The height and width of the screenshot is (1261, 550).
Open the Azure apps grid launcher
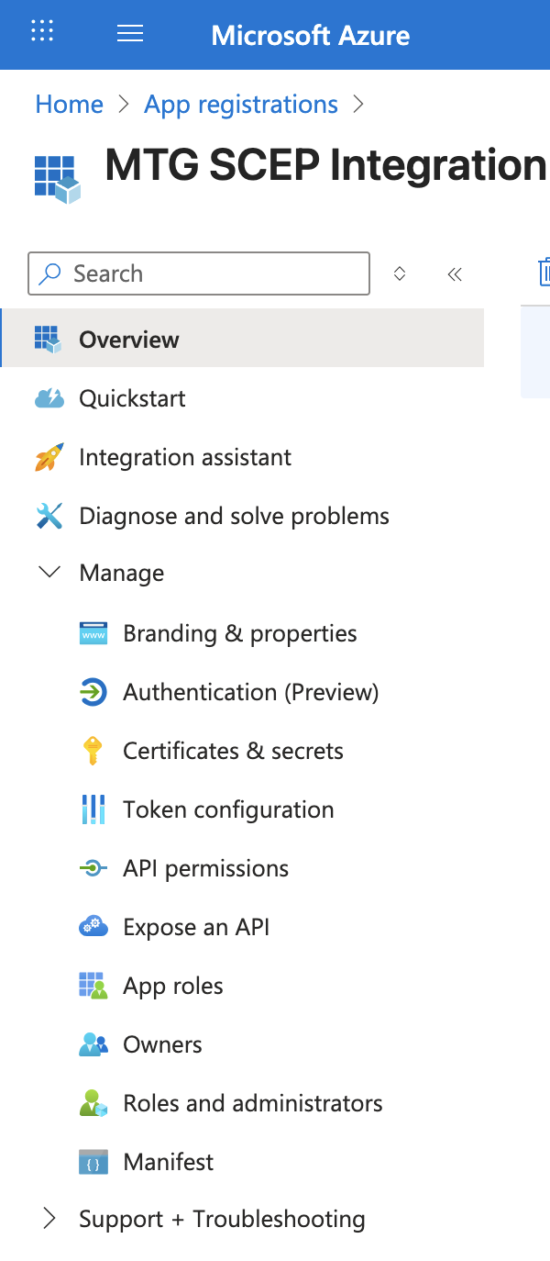(42, 32)
